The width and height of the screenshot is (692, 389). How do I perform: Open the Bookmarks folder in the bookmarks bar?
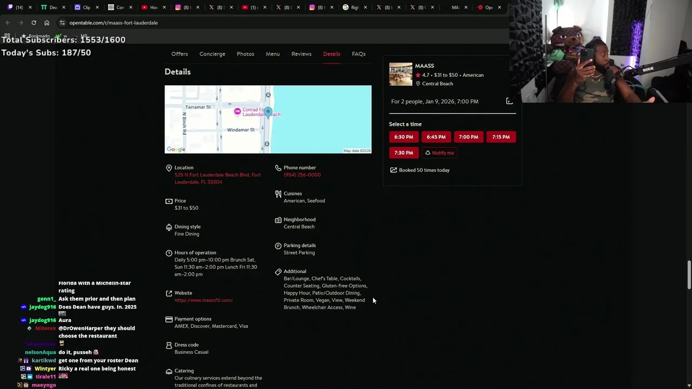click(36, 36)
